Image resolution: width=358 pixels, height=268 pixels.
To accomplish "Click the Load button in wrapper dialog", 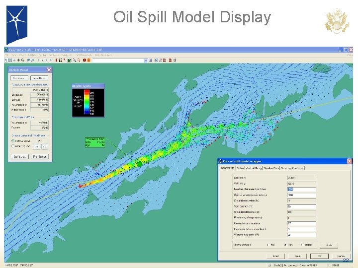I will click(x=275, y=256).
